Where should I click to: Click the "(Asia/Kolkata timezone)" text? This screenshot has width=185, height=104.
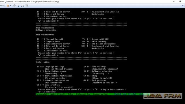(x=105, y=69)
